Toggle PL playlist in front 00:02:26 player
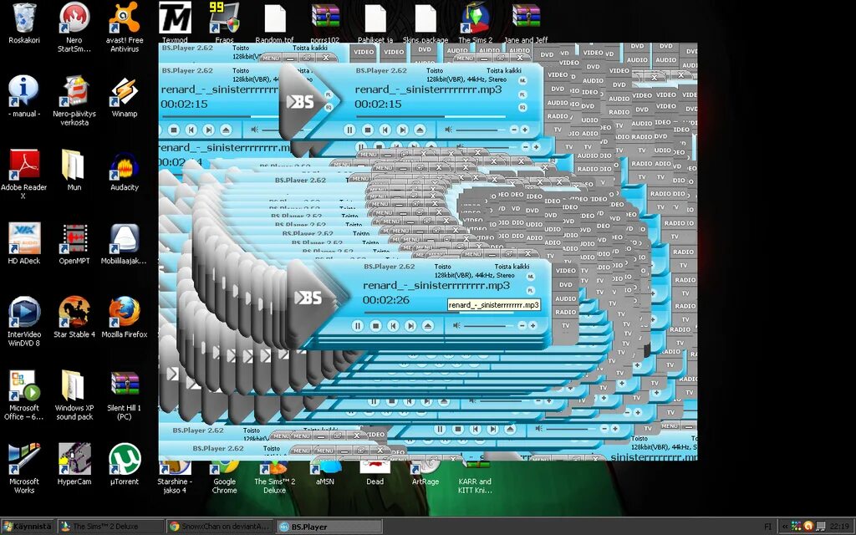Image resolution: width=856 pixels, height=535 pixels. pos(531,290)
